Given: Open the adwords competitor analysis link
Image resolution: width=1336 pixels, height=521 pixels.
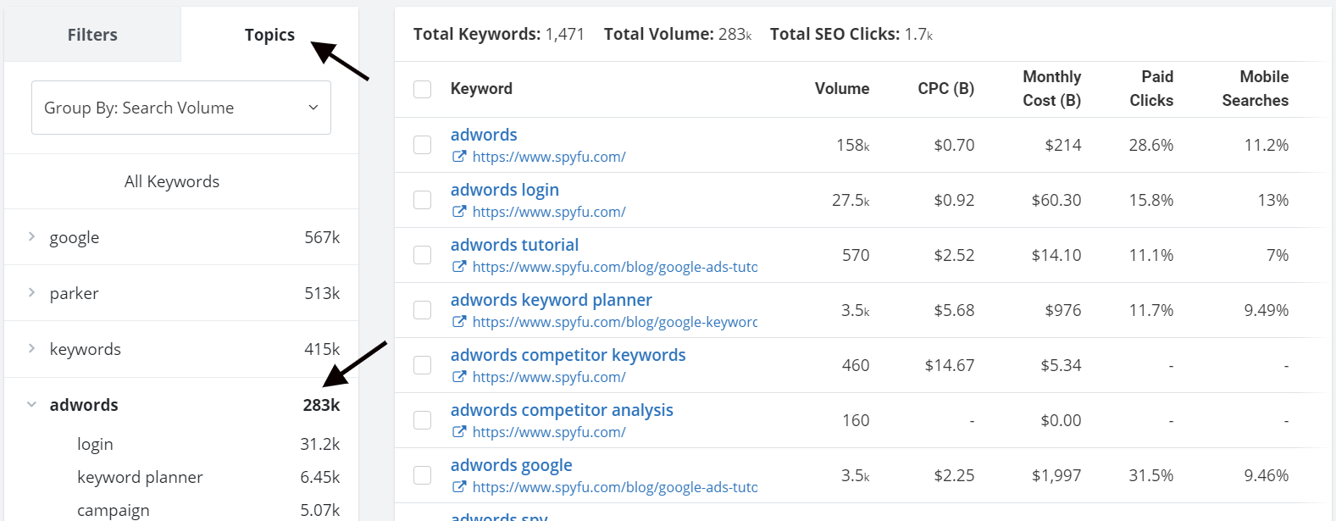Looking at the screenshot, I should pyautogui.click(x=562, y=410).
